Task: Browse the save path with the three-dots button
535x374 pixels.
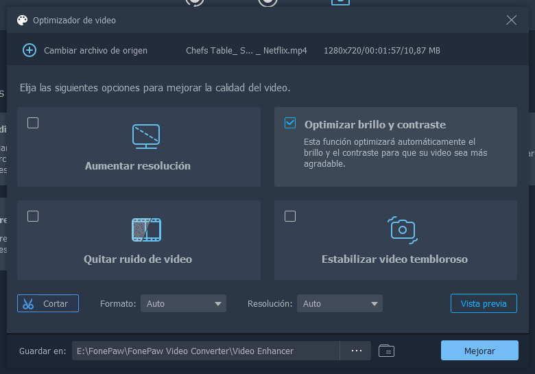Action: (356, 351)
